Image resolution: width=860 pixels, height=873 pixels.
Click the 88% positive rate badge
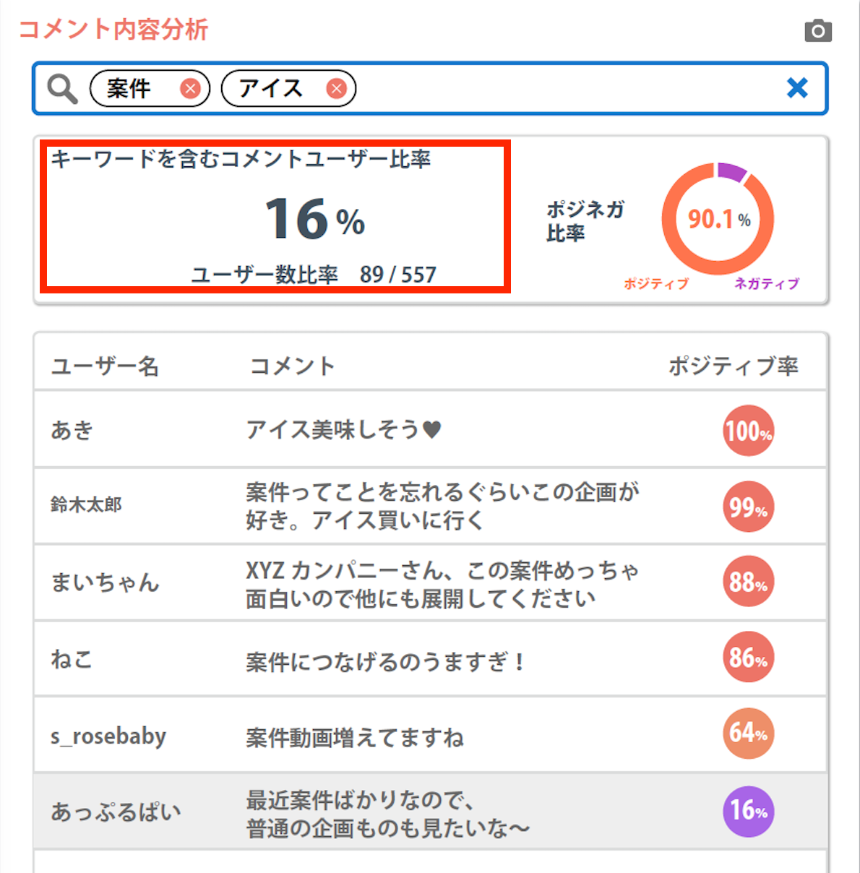click(x=748, y=582)
